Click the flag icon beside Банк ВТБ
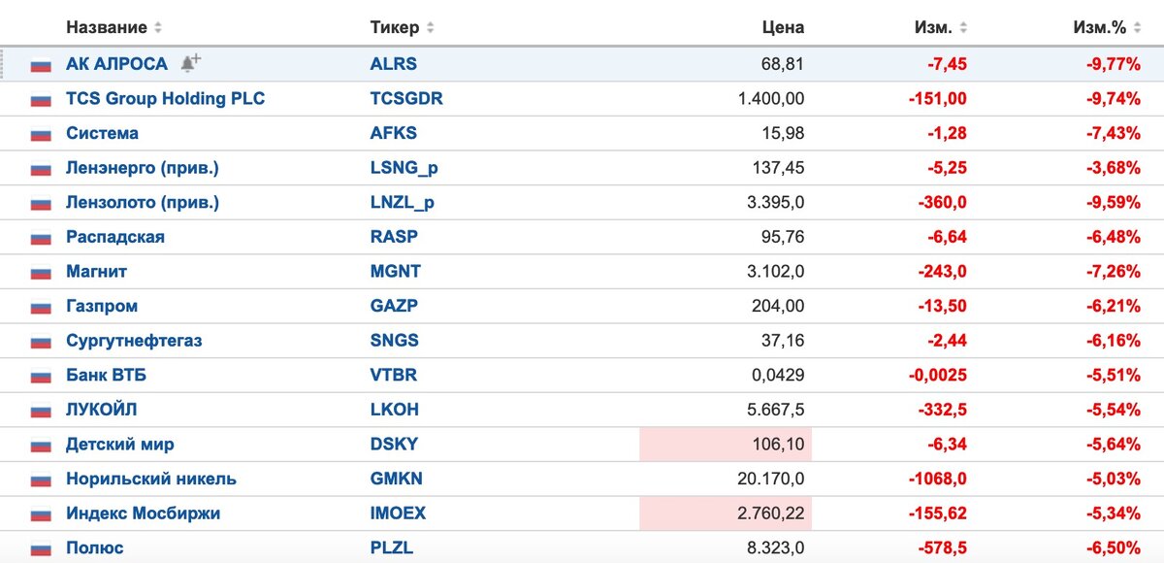Image resolution: width=1164 pixels, height=563 pixels. click(x=41, y=377)
